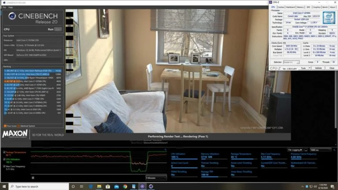The width and height of the screenshot is (338, 190).
Task: Toggle the Max Core Frequency graph checkbox
Action: click(4, 167)
